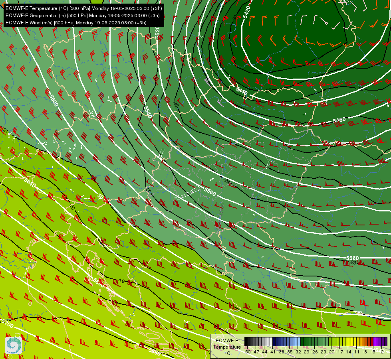Image resolution: width=391 pixels, height=359 pixels.
Task: Click the black swatch in the temperature legend
Action: [246, 341]
